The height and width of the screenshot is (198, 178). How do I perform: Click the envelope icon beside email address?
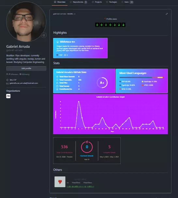pyautogui.click(x=7, y=83)
